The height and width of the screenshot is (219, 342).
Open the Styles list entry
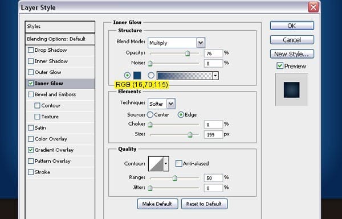60,27
